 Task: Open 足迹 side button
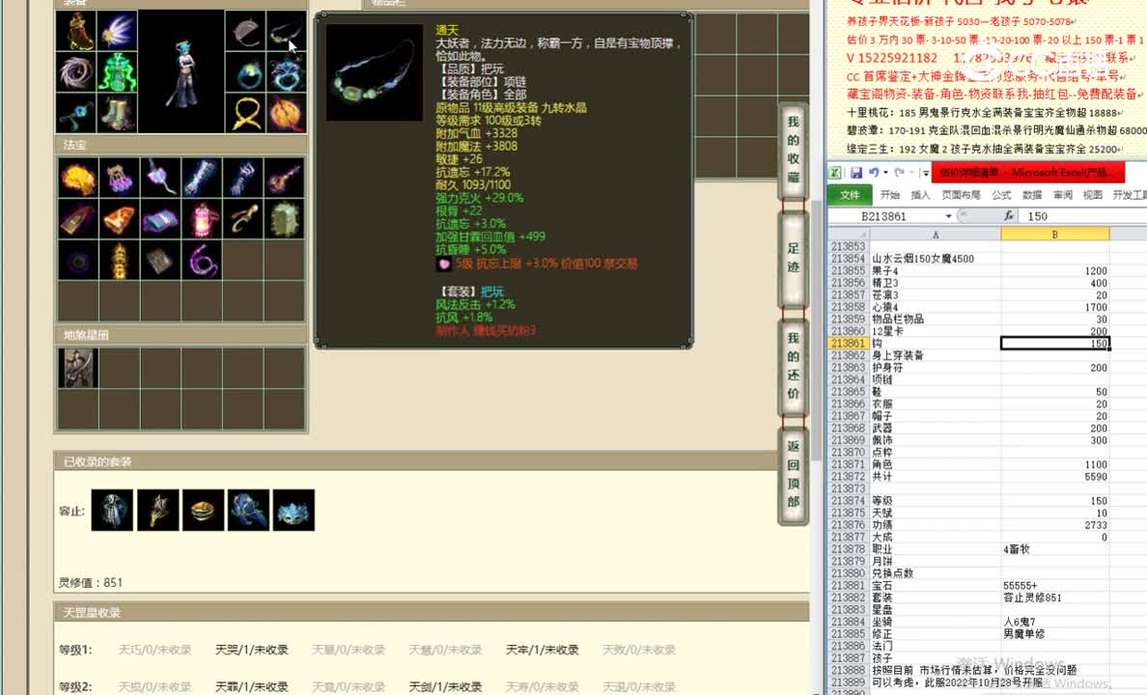(794, 258)
